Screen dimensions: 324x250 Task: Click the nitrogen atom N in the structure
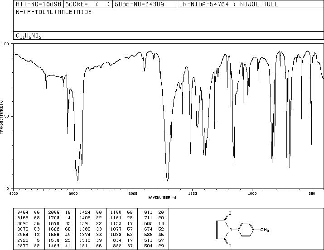231,230
